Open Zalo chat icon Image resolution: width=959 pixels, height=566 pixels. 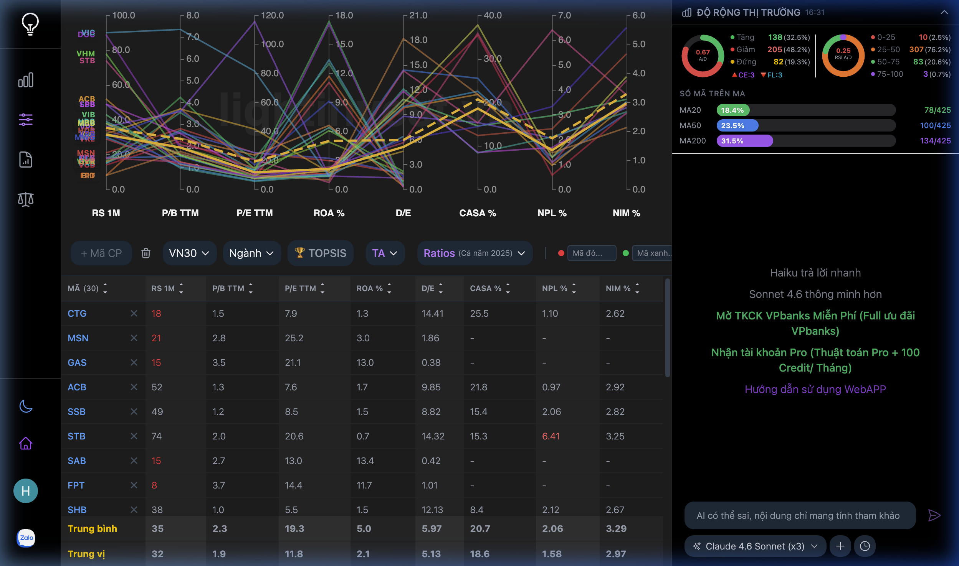[x=26, y=538]
